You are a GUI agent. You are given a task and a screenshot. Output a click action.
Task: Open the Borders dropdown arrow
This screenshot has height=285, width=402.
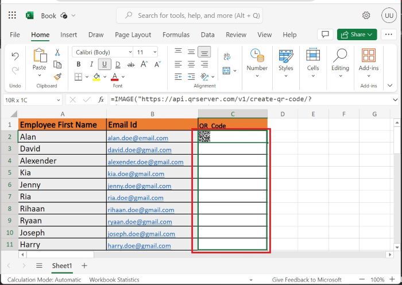(87, 76)
